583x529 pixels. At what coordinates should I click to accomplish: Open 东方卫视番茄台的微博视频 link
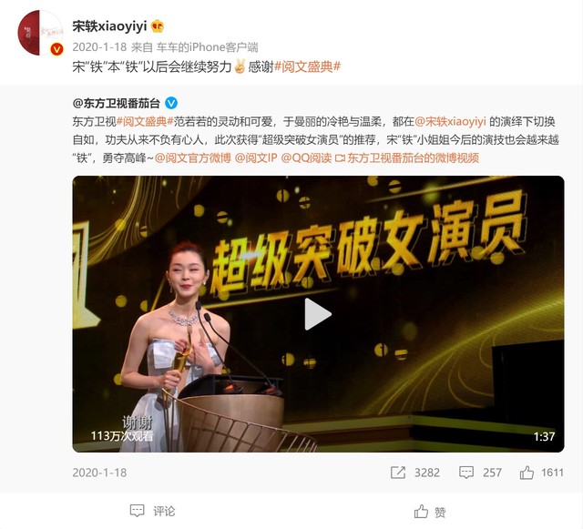point(407,158)
